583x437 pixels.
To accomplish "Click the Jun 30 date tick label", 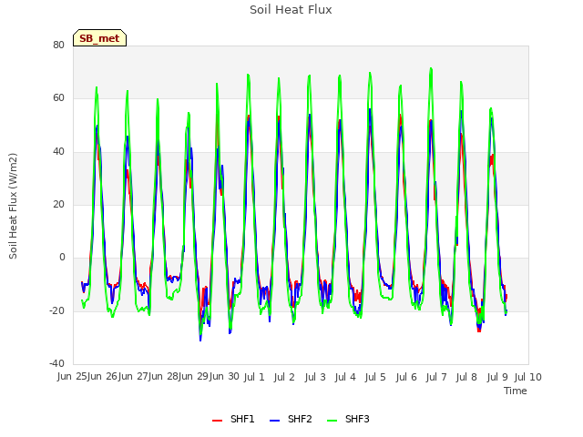I will click(224, 376).
